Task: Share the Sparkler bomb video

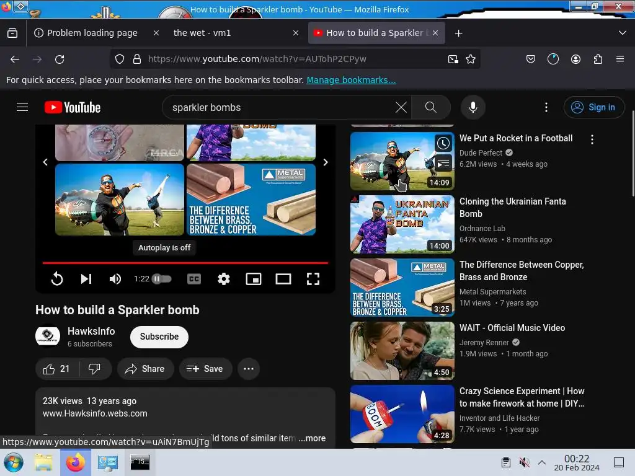Action: tap(145, 369)
